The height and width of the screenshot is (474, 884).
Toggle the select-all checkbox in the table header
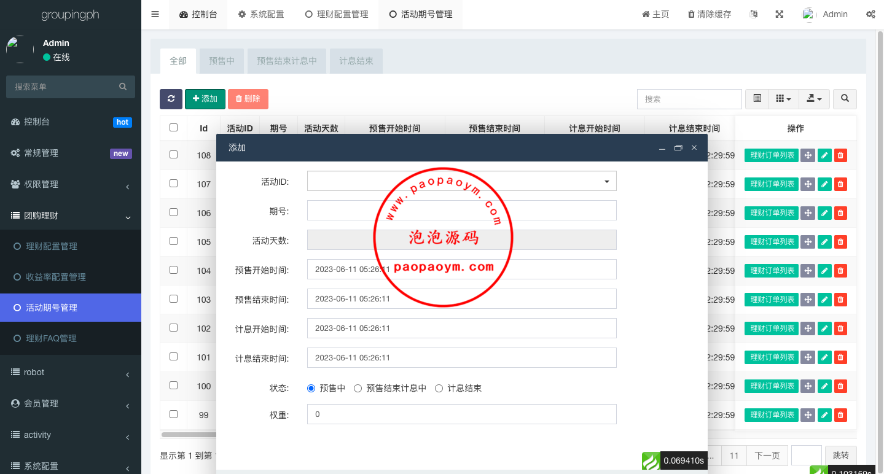point(173,128)
